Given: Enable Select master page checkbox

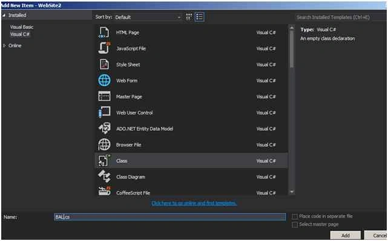Looking at the screenshot, I should tap(295, 225).
